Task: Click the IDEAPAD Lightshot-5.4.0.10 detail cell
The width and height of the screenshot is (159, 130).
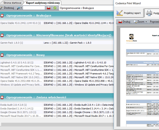Action: [x=78, y=62]
